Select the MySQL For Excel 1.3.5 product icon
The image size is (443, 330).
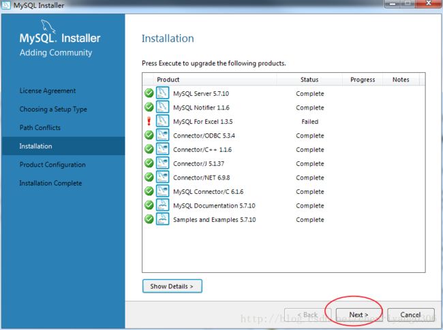[x=162, y=120]
